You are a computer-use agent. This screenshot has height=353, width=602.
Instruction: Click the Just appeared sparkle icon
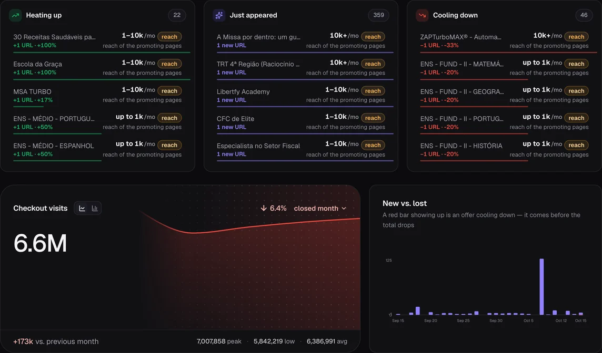pyautogui.click(x=219, y=15)
